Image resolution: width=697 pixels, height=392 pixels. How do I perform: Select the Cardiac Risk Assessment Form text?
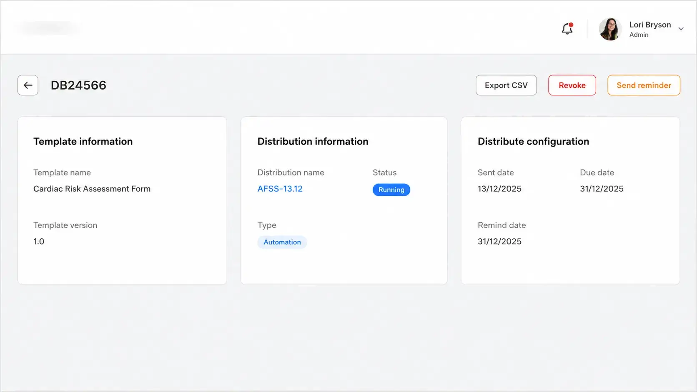[x=92, y=189]
